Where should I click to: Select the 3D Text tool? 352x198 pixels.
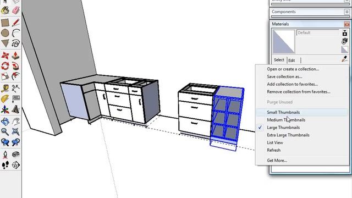[x=15, y=109]
